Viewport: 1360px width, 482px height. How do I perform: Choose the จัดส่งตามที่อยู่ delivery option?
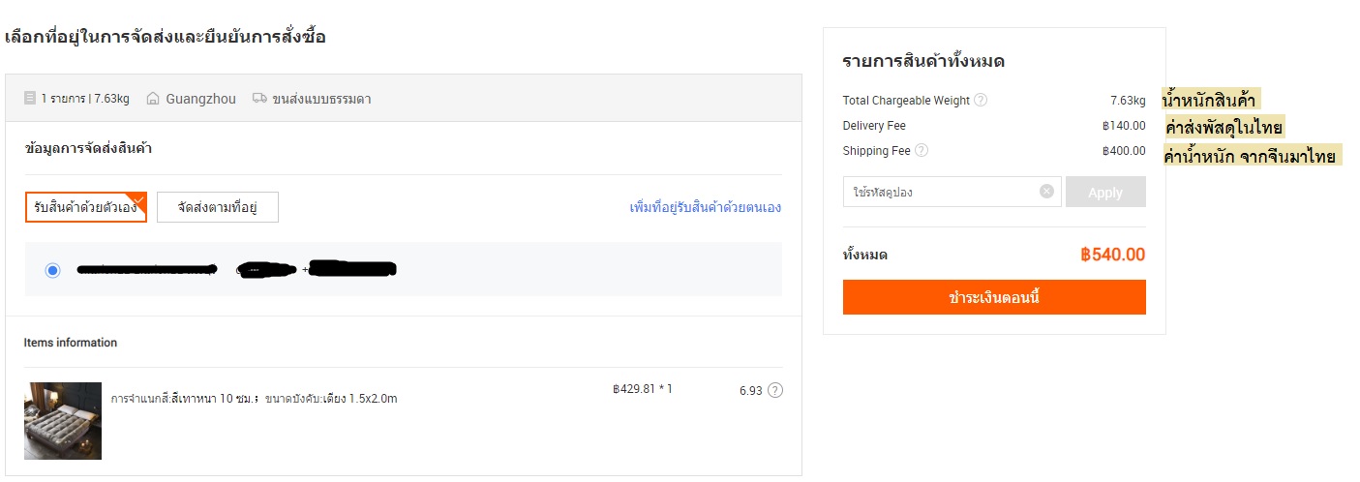point(218,207)
